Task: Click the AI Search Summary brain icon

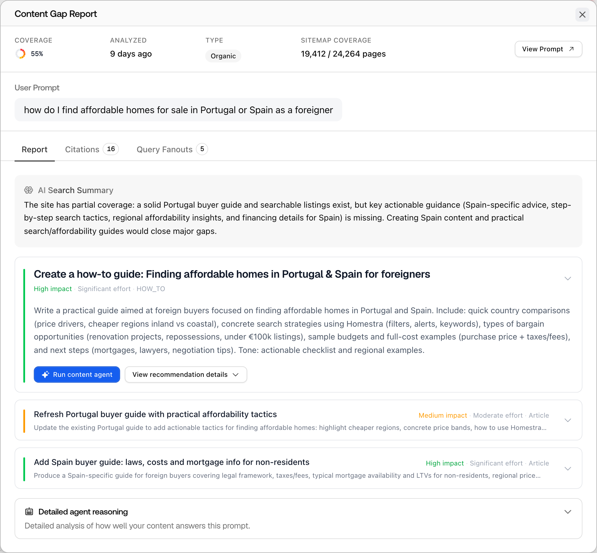Action: (29, 190)
